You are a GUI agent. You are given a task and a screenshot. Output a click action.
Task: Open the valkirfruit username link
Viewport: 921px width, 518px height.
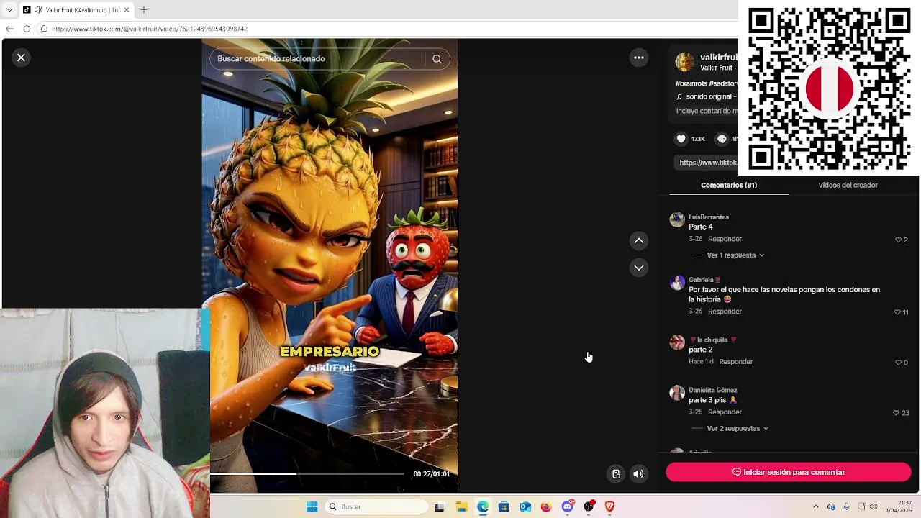719,57
